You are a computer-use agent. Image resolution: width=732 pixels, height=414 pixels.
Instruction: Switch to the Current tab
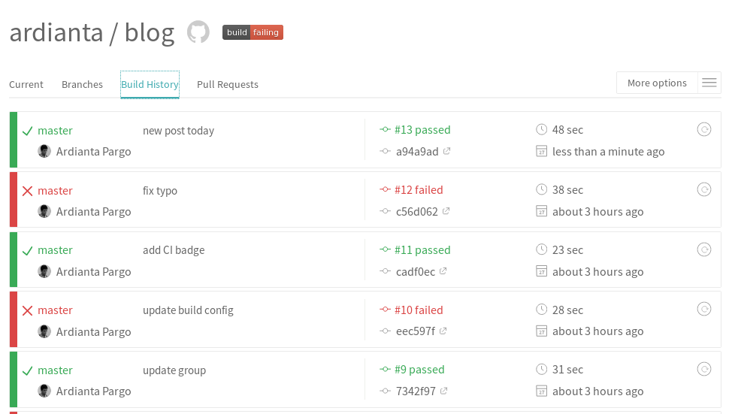(26, 84)
